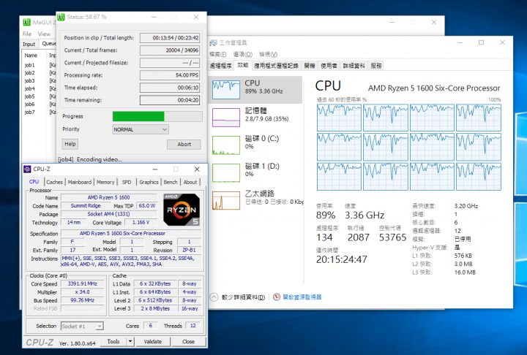The width and height of the screenshot is (527, 355).
Task: Click the CPU-Z title bar icon
Action: [27, 169]
